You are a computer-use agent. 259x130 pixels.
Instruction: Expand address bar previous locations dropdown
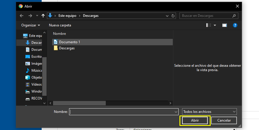[x=167, y=16]
